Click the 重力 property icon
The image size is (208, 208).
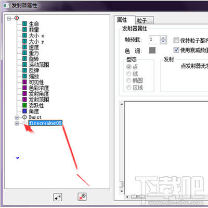(x=24, y=53)
